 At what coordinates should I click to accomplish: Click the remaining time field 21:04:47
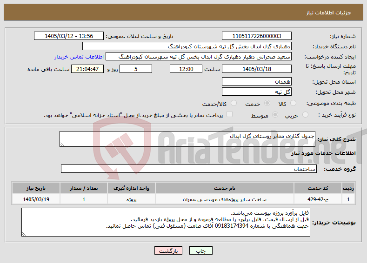87,69
